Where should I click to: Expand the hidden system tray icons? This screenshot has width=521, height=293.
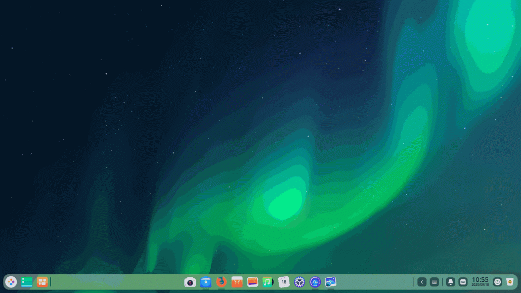422,281
